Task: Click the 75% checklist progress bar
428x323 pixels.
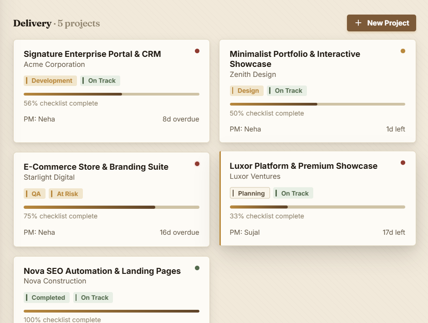Action: pos(112,207)
